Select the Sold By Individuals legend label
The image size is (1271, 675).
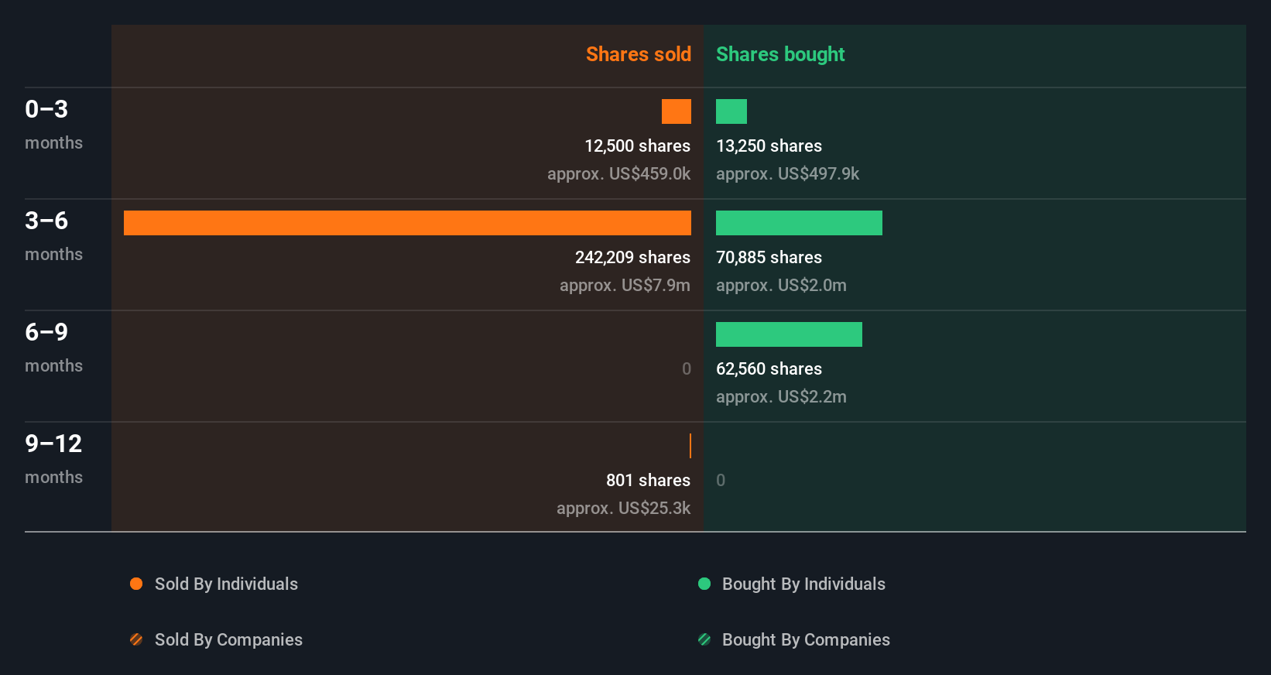(x=226, y=584)
